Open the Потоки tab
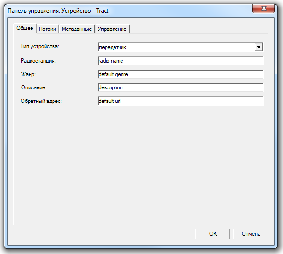The height and width of the screenshot is (254, 283). click(x=47, y=29)
